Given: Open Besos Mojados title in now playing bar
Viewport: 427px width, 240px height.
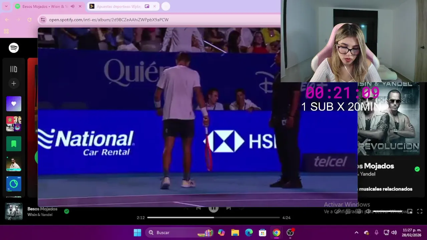Looking at the screenshot, I should (x=42, y=209).
